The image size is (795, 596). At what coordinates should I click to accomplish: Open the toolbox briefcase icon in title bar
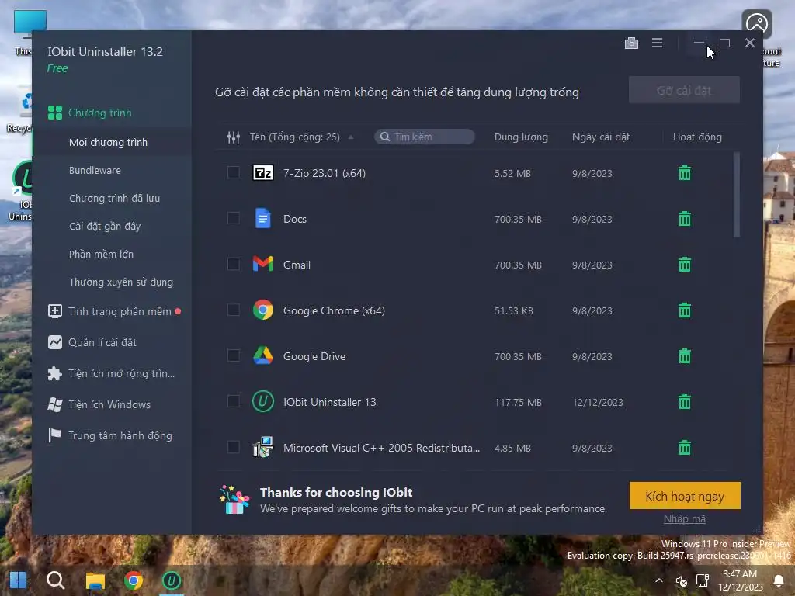pyautogui.click(x=631, y=43)
